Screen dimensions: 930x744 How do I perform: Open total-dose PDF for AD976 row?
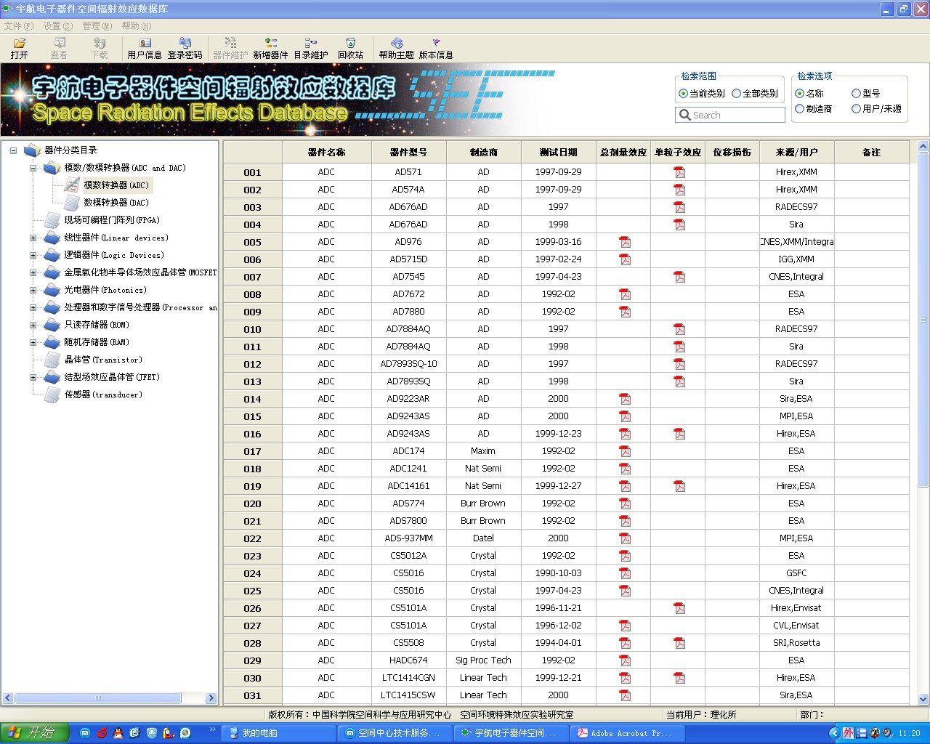(x=625, y=242)
